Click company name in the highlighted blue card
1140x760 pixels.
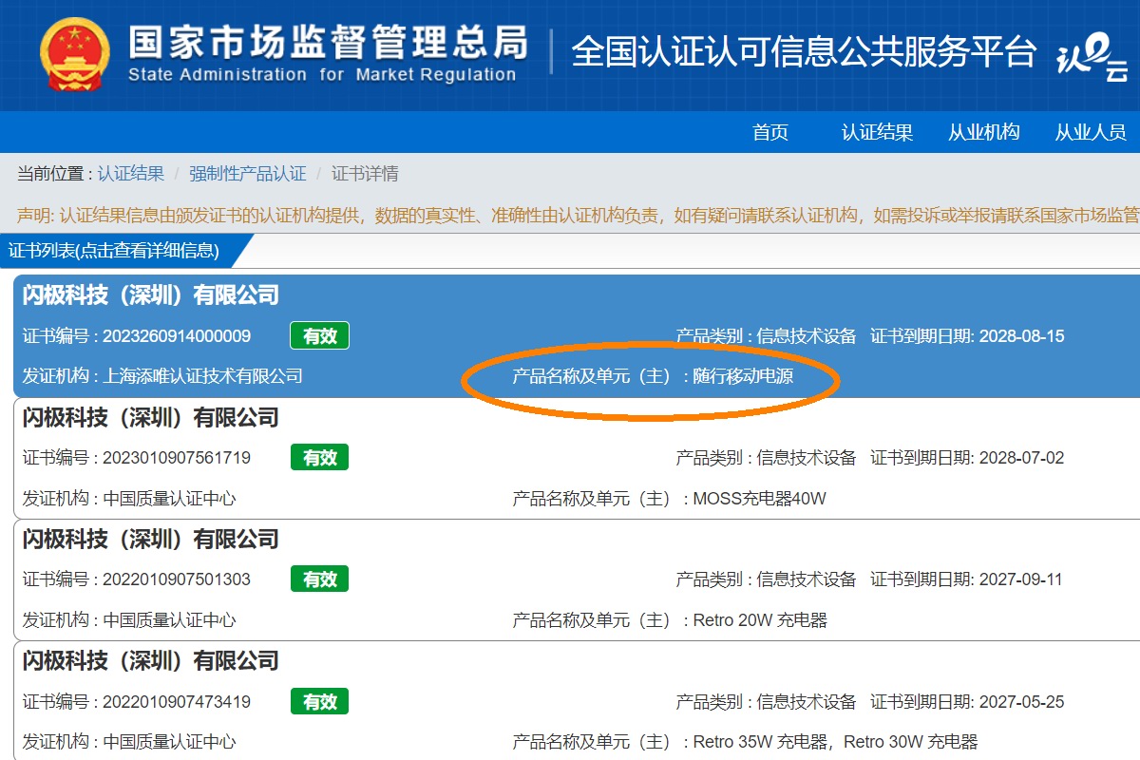click(x=151, y=294)
